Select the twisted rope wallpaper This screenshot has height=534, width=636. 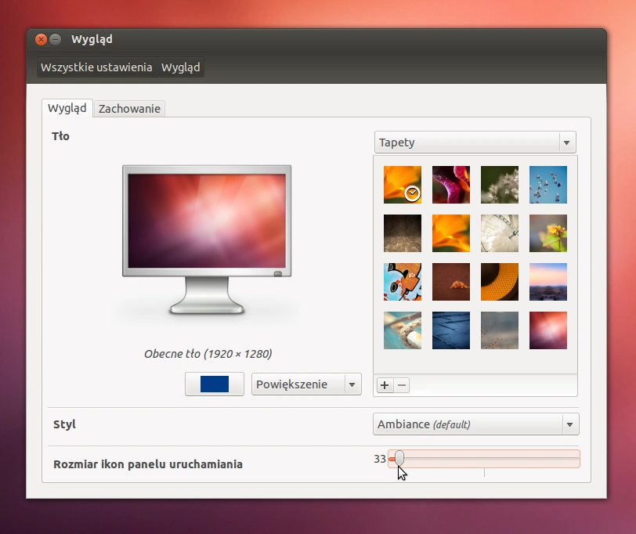403,330
